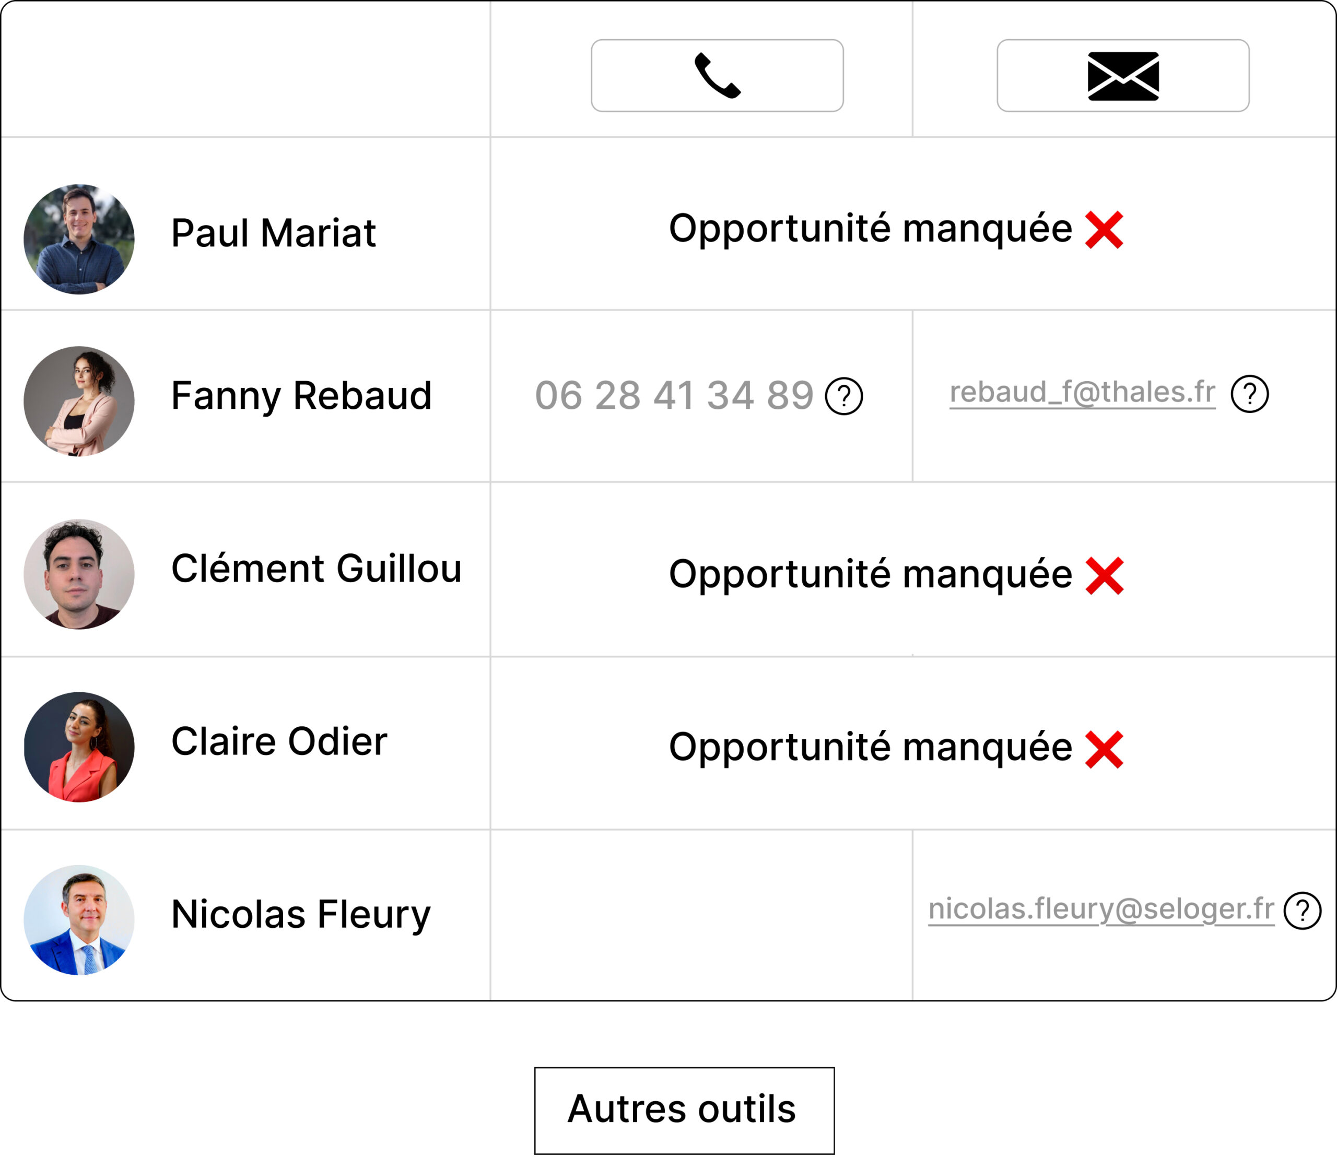Click the name Claire Odier
The image size is (1337, 1158).
(279, 741)
